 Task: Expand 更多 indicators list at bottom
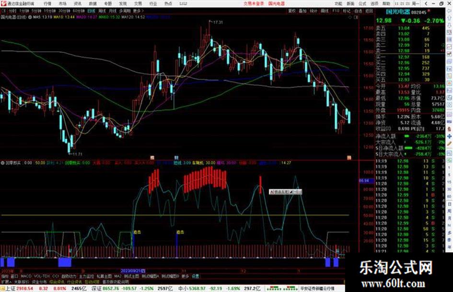[185, 276]
